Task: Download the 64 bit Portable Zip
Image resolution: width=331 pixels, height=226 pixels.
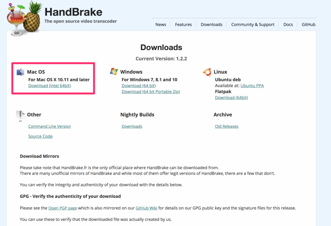Action: click(x=151, y=92)
